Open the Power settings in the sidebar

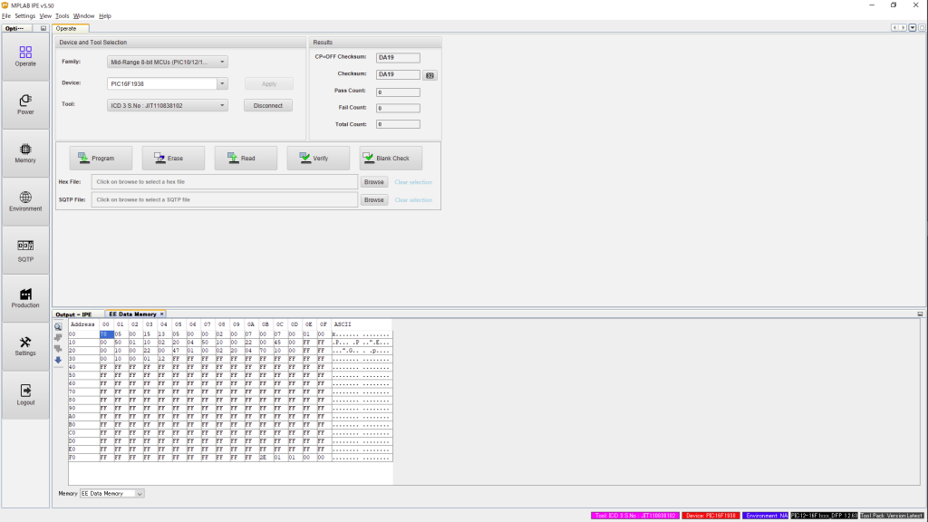[x=25, y=105]
